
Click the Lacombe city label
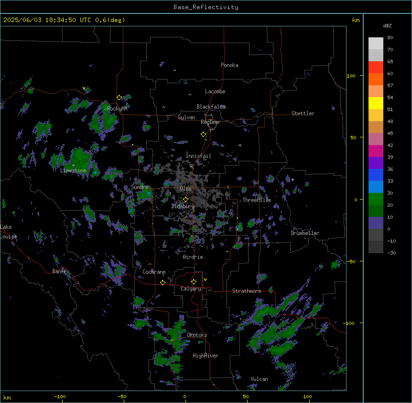(215, 91)
